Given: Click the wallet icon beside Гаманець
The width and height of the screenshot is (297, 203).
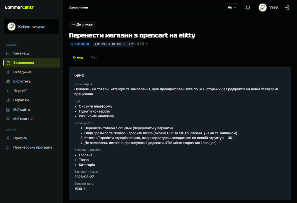Looking at the screenshot, I should pyautogui.click(x=8, y=53).
